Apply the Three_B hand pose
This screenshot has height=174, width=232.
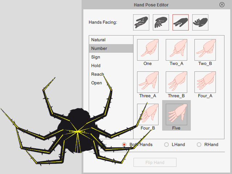(x=176, y=82)
